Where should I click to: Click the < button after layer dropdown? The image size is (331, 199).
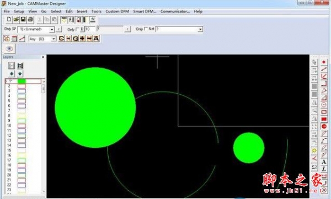pos(58,29)
